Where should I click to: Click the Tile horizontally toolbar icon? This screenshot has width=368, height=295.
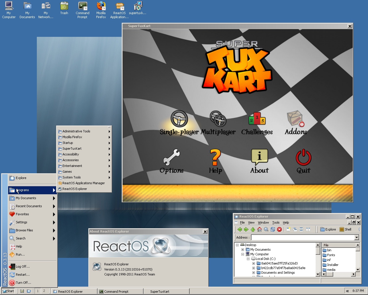click(x=301, y=229)
